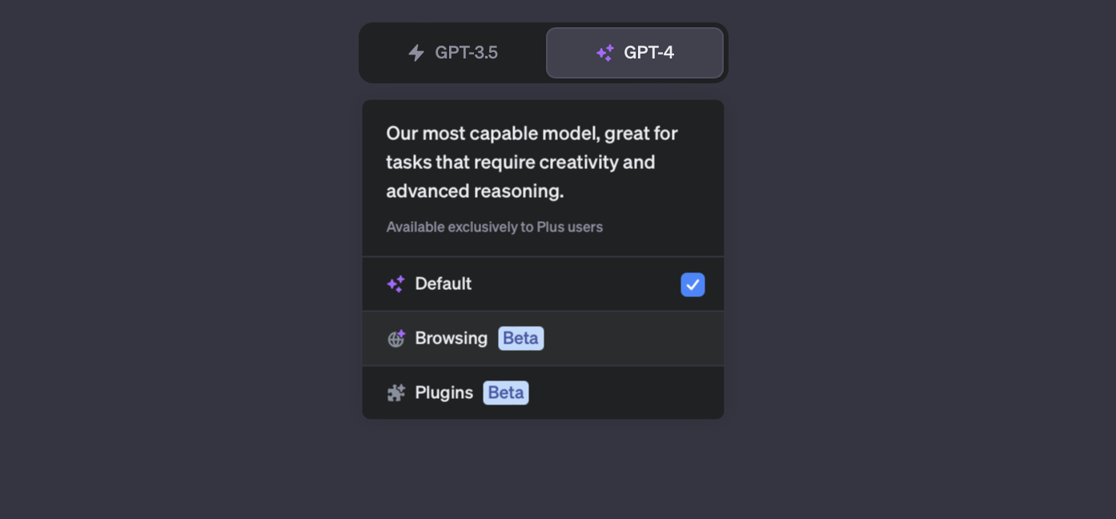Choose the Plugins mode option

coord(543,393)
